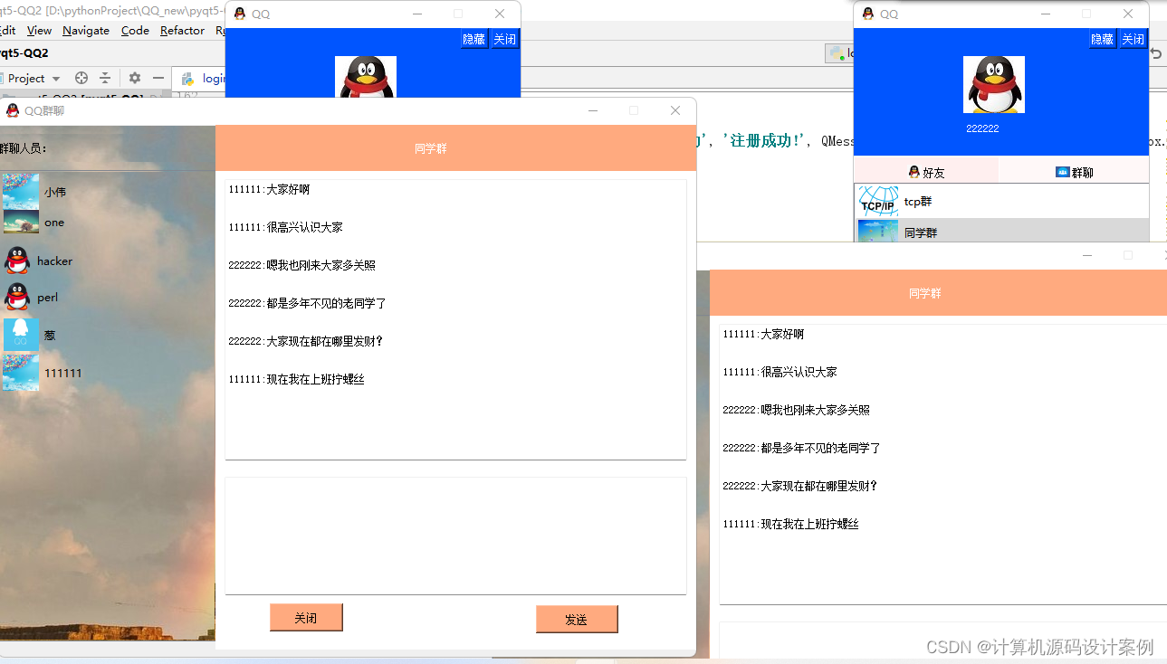Click 隐藏 in the 222222 QQ window

(x=1102, y=39)
